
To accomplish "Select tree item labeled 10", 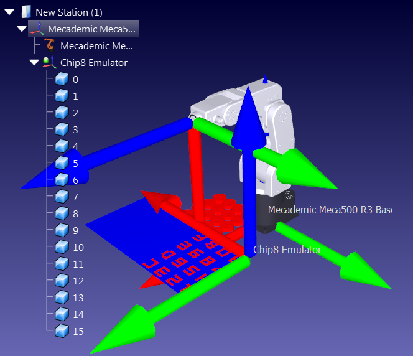I will pyautogui.click(x=78, y=247).
